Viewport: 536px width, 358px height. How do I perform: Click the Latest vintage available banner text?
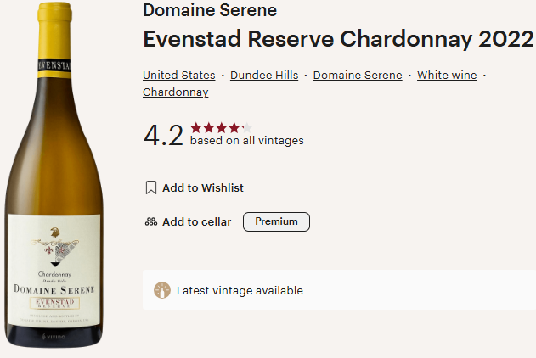[x=240, y=291]
